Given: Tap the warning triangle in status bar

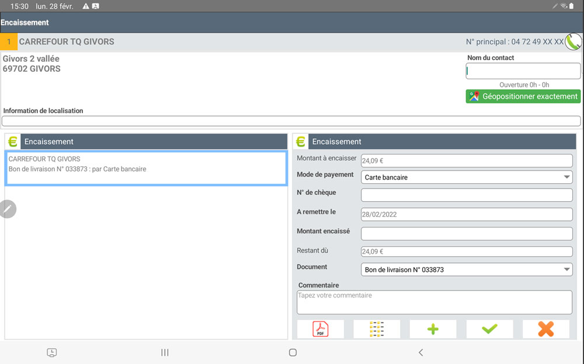Looking at the screenshot, I should pos(86,6).
